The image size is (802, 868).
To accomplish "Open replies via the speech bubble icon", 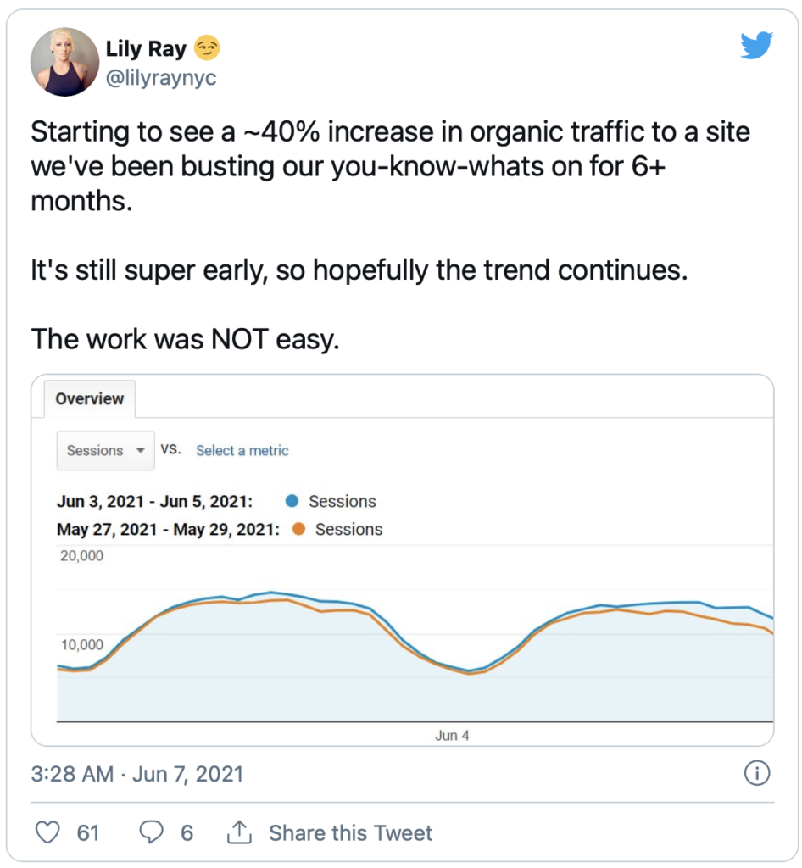I will point(151,832).
